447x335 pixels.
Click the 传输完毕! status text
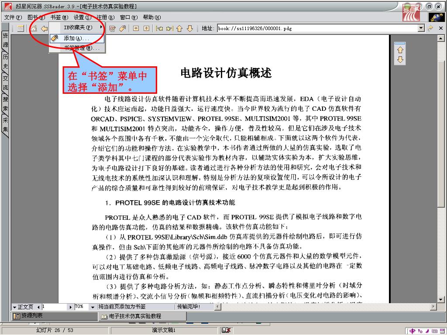tap(189, 307)
